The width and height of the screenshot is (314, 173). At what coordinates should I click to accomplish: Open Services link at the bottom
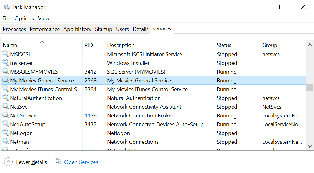[x=81, y=162]
